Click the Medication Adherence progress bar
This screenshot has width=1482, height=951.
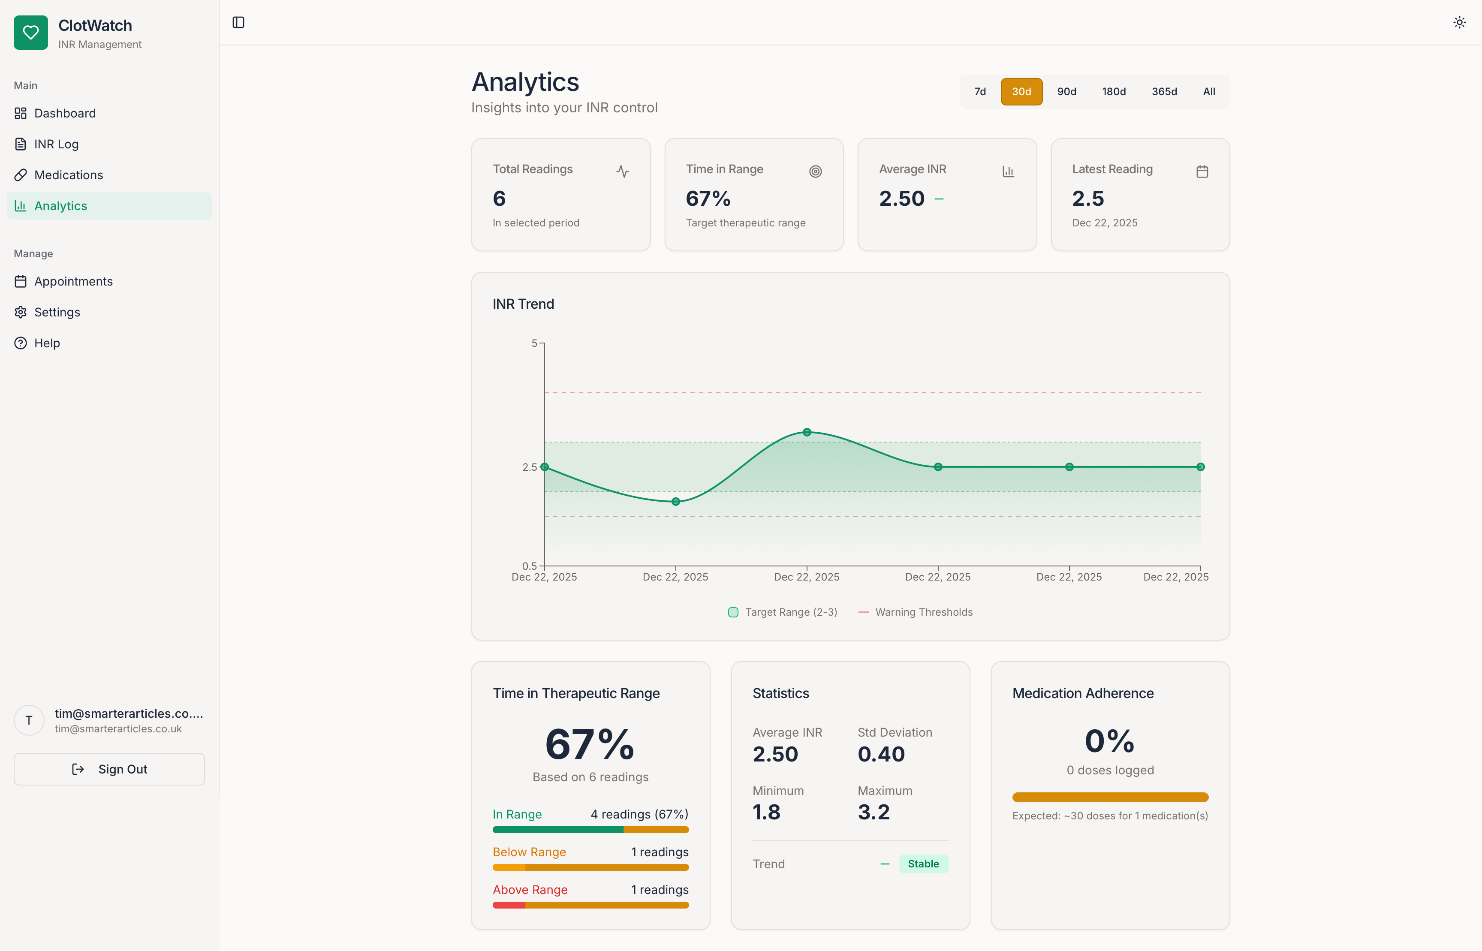[1110, 797]
